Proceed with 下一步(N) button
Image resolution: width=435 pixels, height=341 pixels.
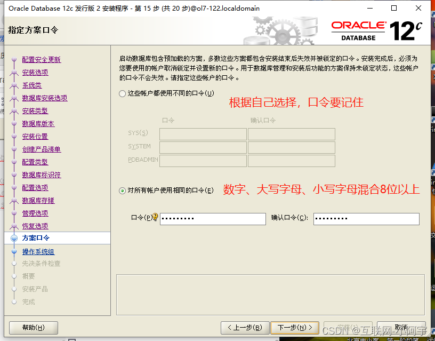(295, 328)
